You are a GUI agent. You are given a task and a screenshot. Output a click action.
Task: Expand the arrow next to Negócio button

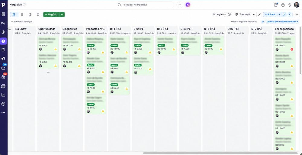coord(62,15)
